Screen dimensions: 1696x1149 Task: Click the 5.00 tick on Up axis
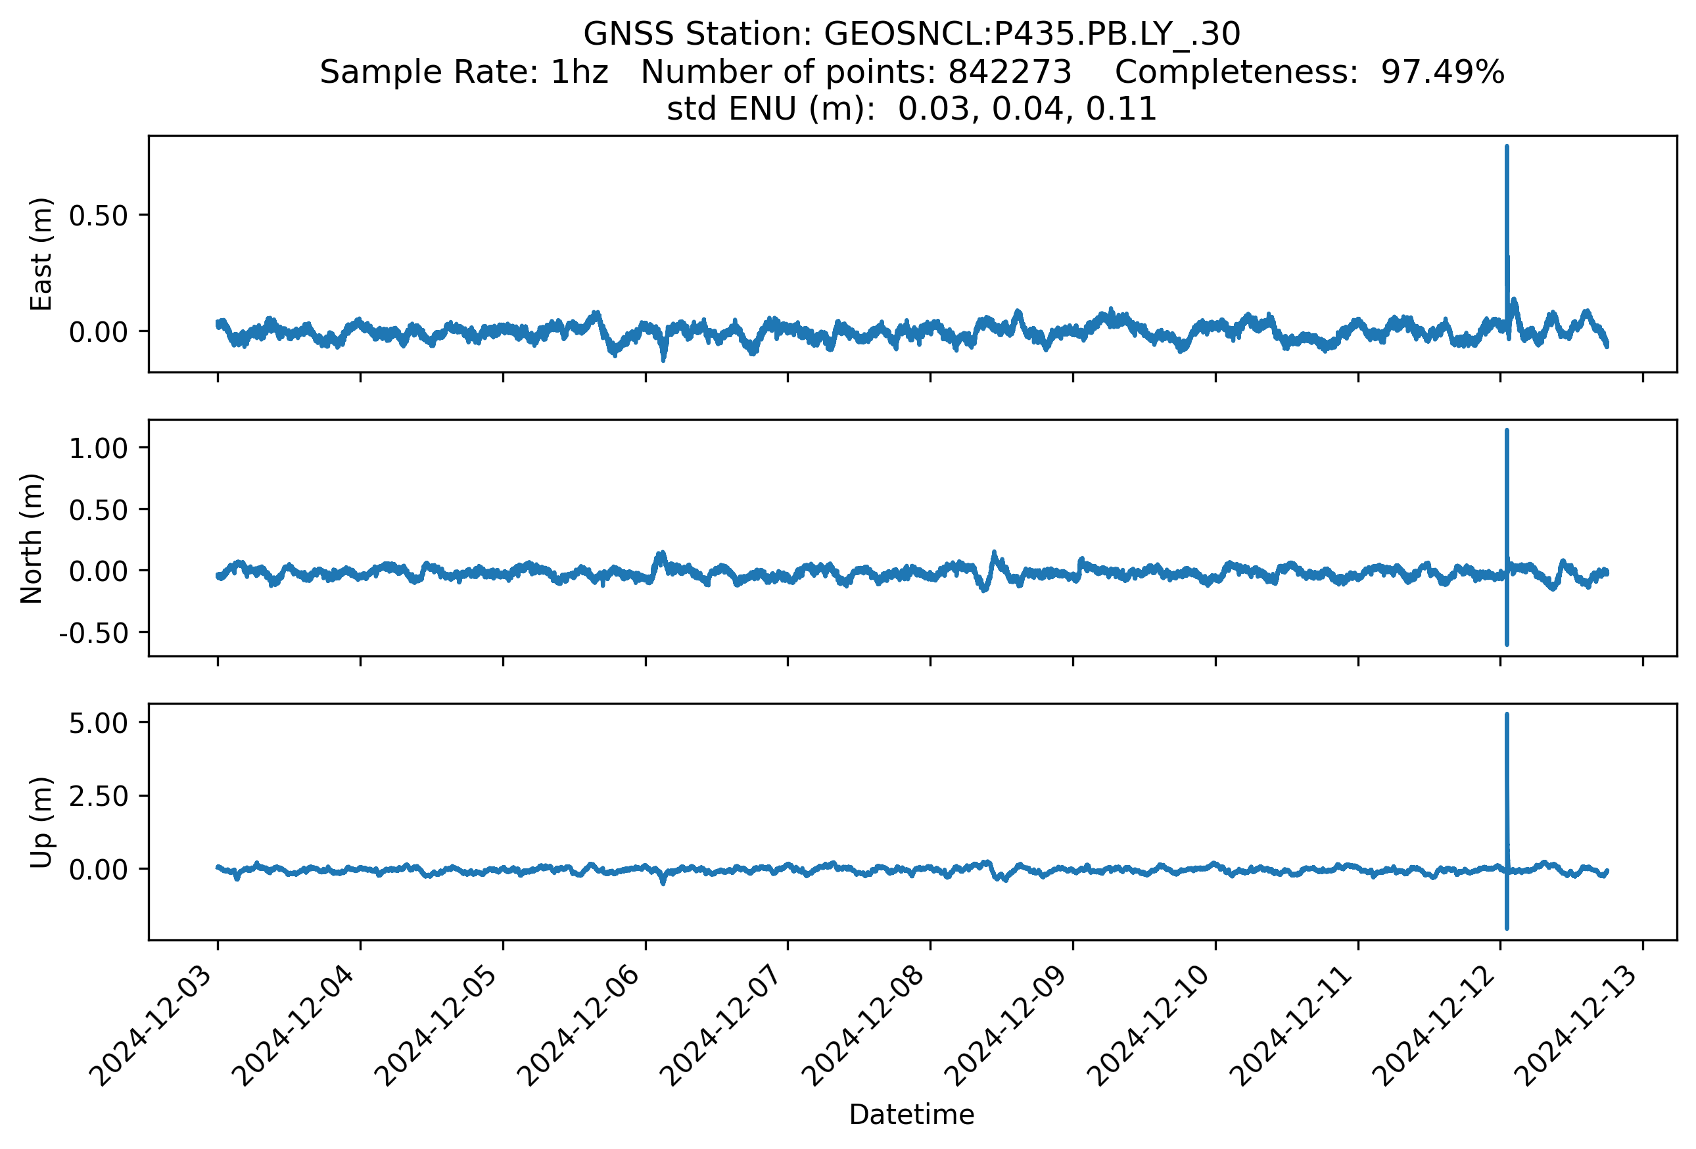[x=98, y=723]
